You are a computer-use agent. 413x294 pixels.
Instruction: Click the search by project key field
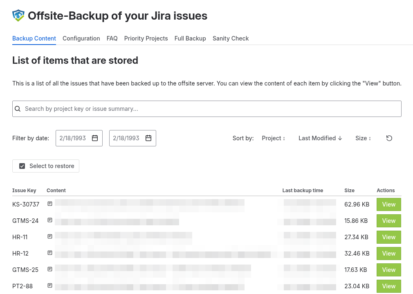(206, 109)
